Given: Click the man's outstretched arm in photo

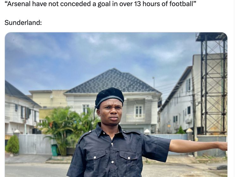Looking at the screenshot, I should point(198,146).
